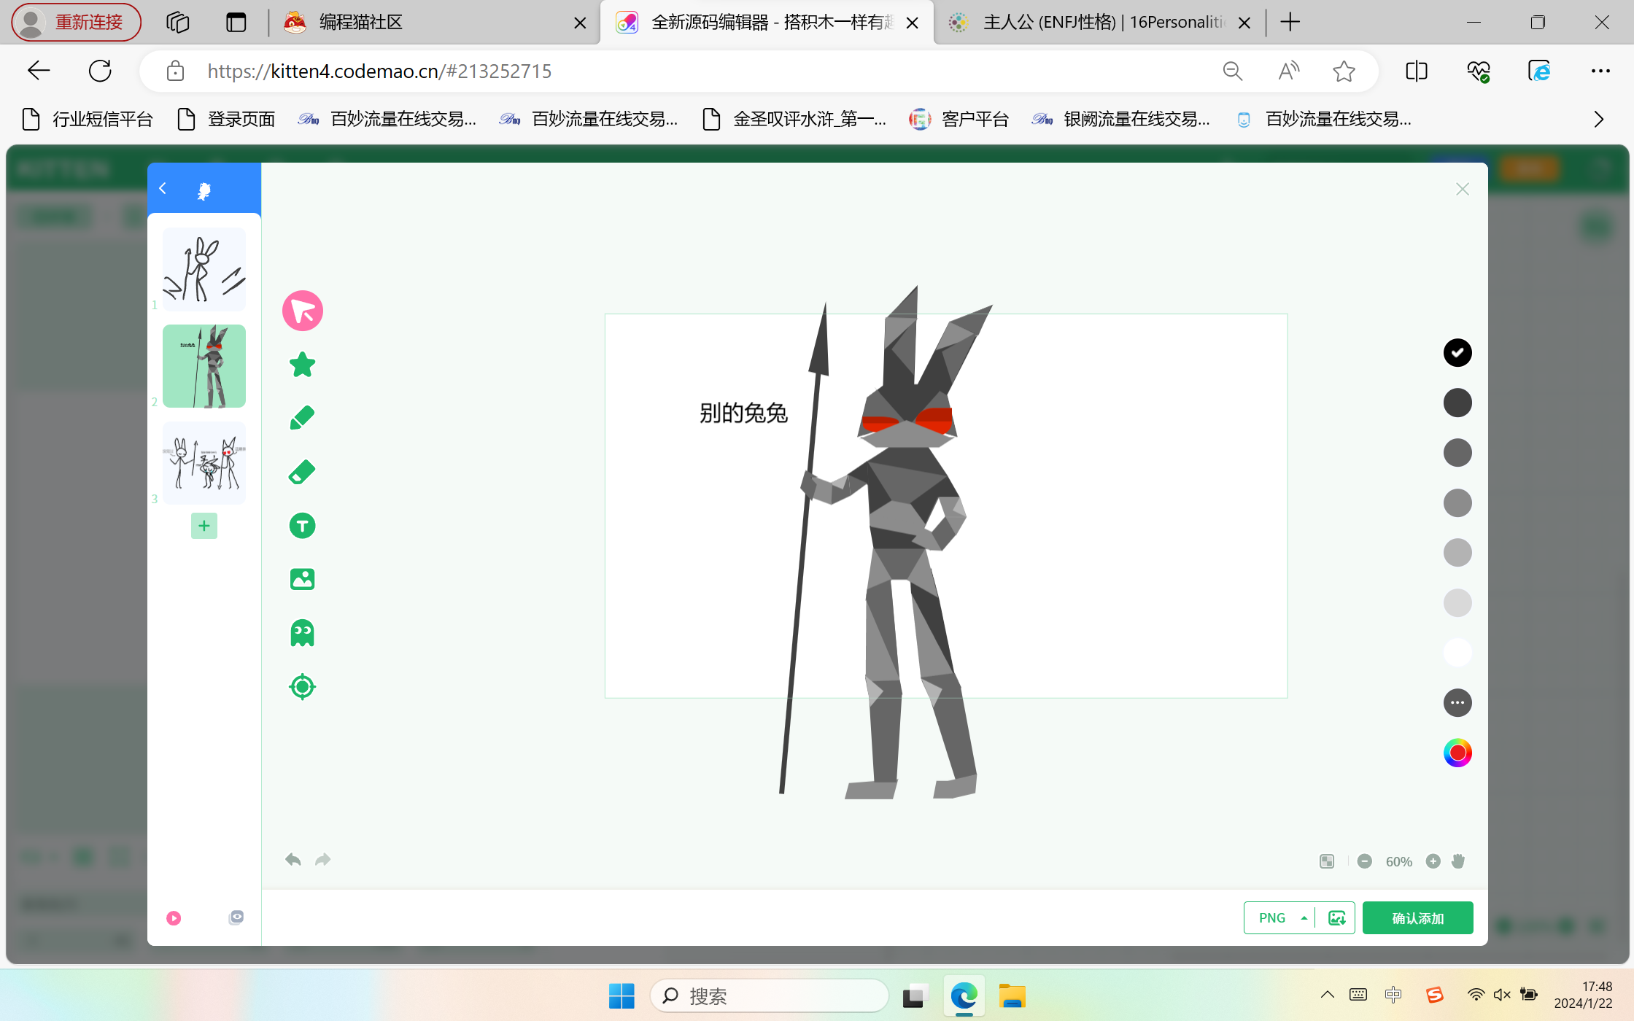Add page to favorites star
Viewport: 1634px width, 1021px height.
pyautogui.click(x=1344, y=71)
